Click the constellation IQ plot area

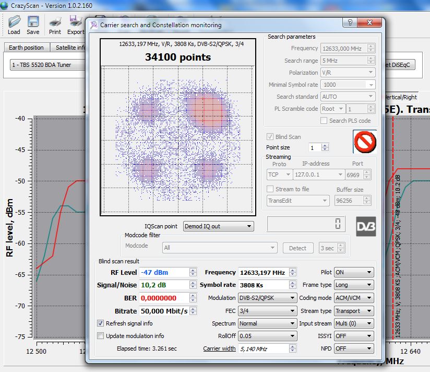(x=178, y=141)
